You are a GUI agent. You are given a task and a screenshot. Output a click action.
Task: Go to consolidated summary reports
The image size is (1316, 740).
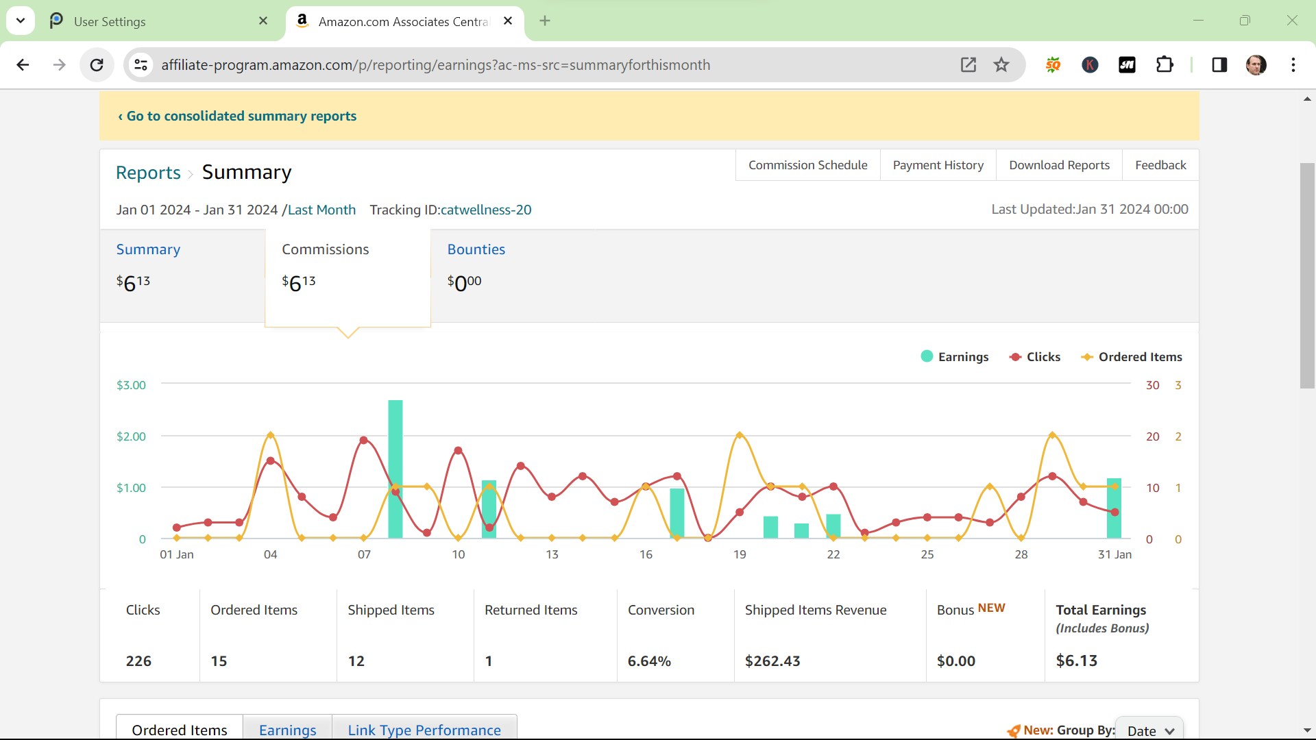pos(237,116)
